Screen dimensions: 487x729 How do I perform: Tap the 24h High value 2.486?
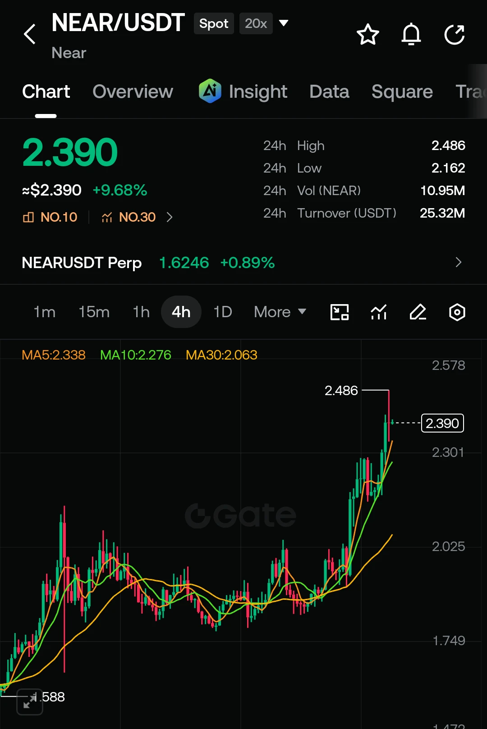(x=448, y=146)
